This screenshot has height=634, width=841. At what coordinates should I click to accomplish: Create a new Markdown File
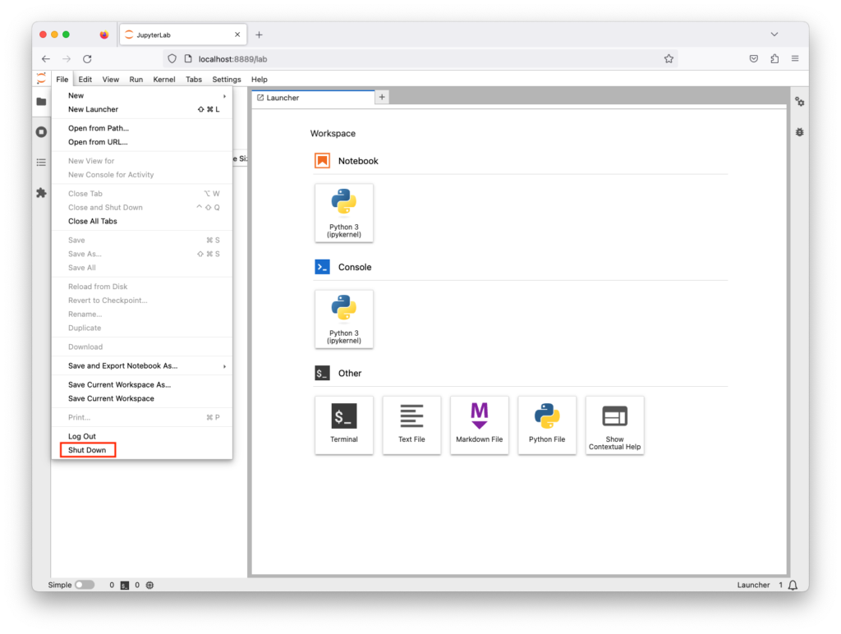[479, 425]
